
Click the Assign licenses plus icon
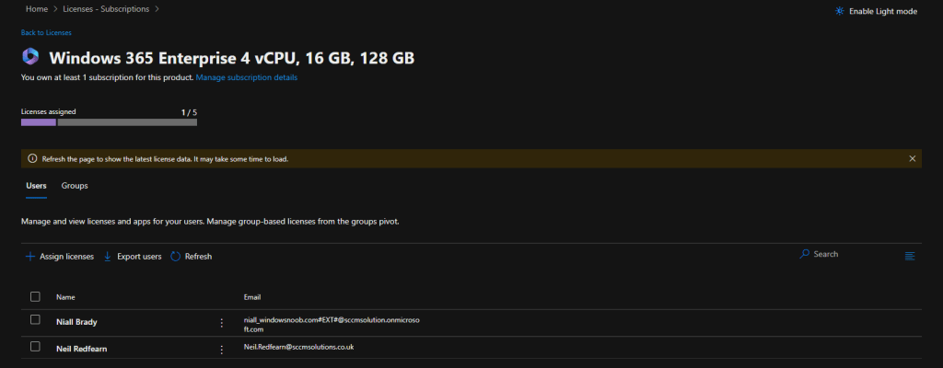pos(29,256)
